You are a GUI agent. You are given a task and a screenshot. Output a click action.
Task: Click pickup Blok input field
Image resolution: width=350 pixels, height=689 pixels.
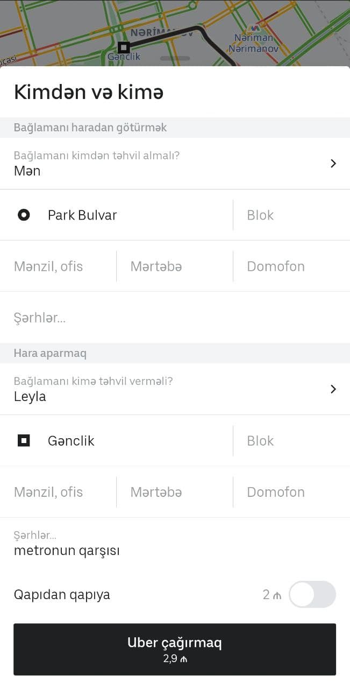pos(290,215)
